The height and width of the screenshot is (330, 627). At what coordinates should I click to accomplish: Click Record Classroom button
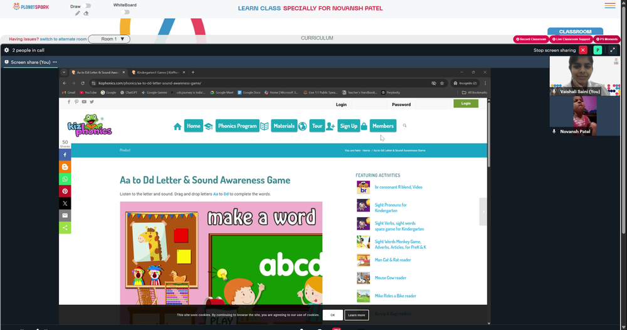(x=531, y=39)
